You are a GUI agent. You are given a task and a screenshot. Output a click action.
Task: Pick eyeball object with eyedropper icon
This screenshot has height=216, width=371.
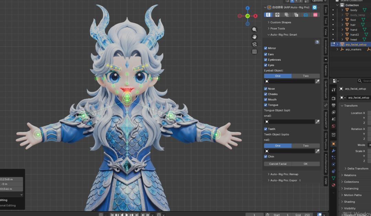317,82
